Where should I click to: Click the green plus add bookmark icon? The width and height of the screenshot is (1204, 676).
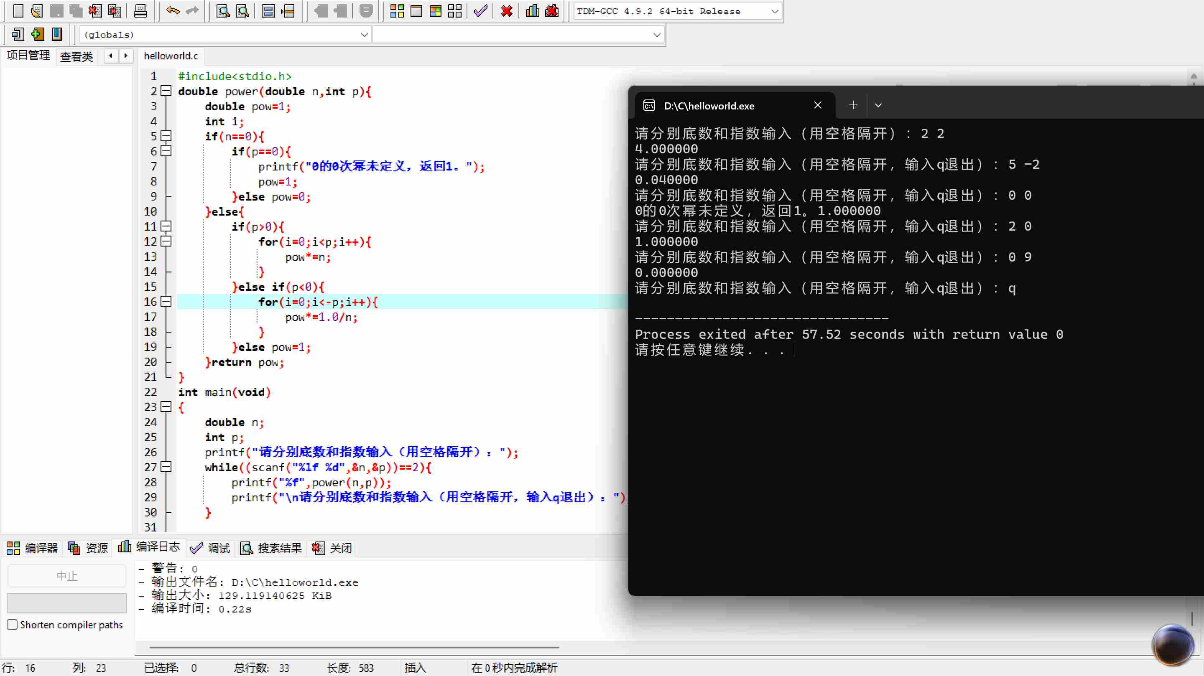[37, 34]
